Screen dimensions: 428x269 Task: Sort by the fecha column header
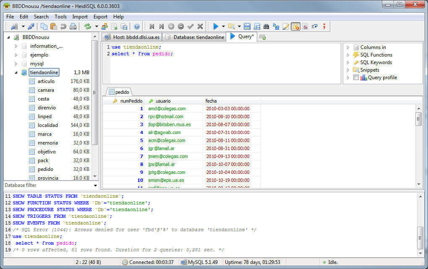[232, 101]
